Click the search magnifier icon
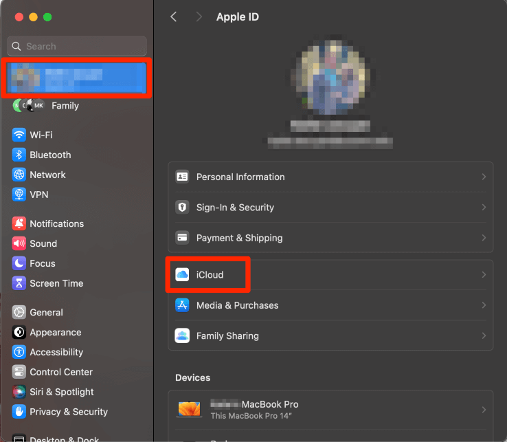507x442 pixels. pos(16,46)
